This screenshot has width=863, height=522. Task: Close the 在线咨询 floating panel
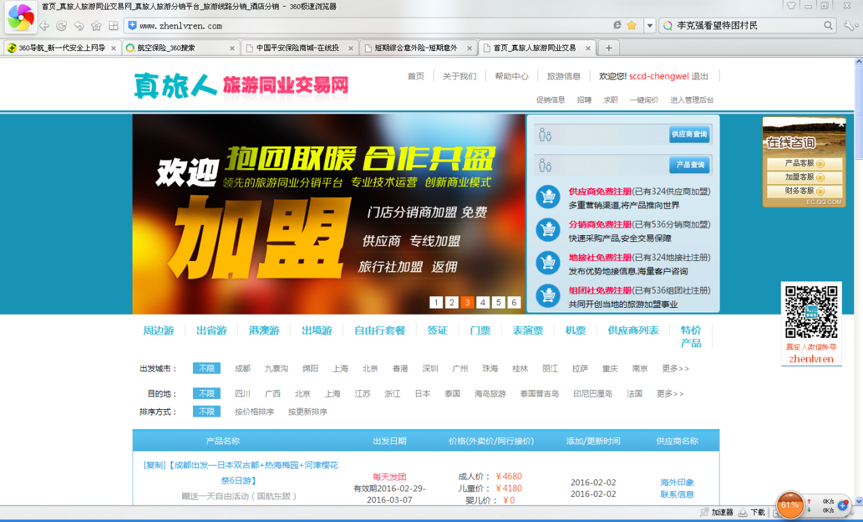(x=841, y=124)
